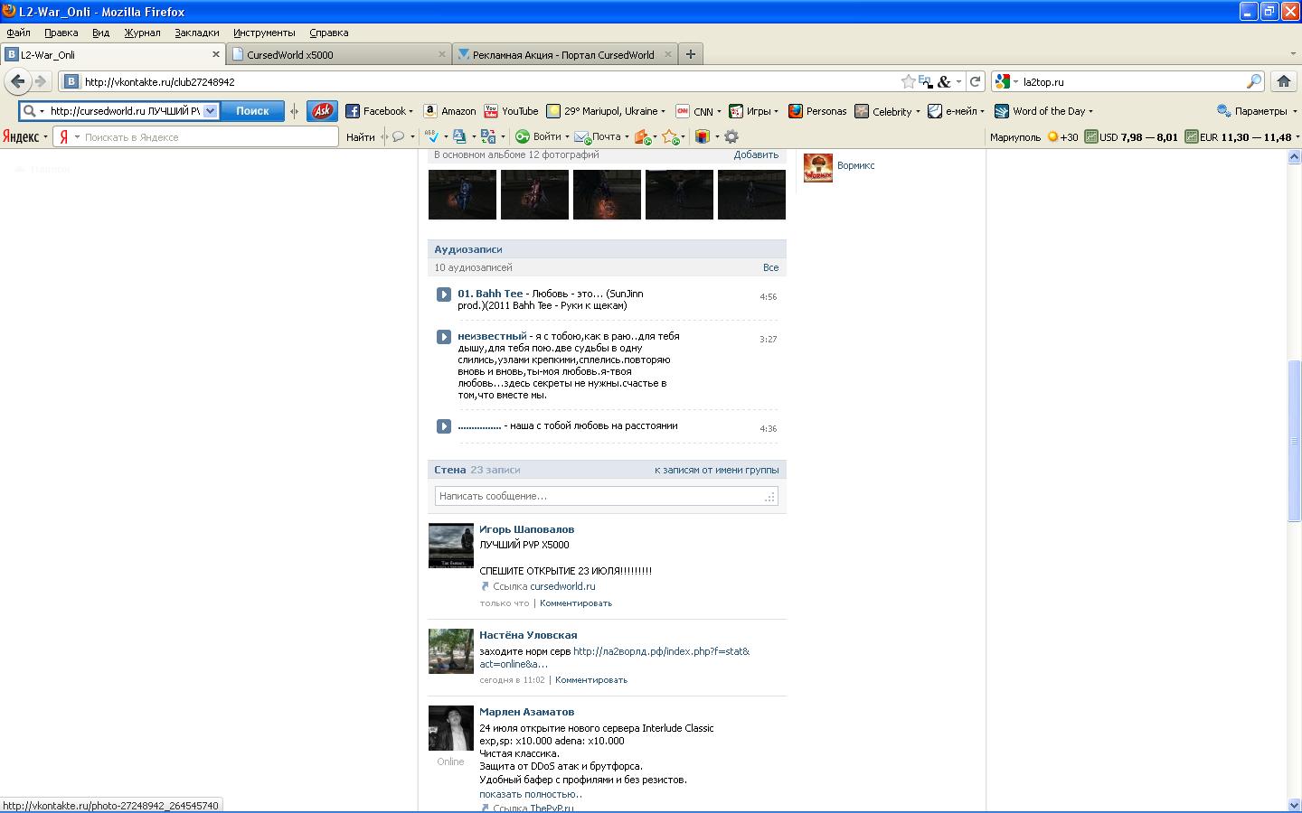This screenshot has height=813, width=1302.
Task: Open the Personas toolbar button
Action: coord(817,111)
